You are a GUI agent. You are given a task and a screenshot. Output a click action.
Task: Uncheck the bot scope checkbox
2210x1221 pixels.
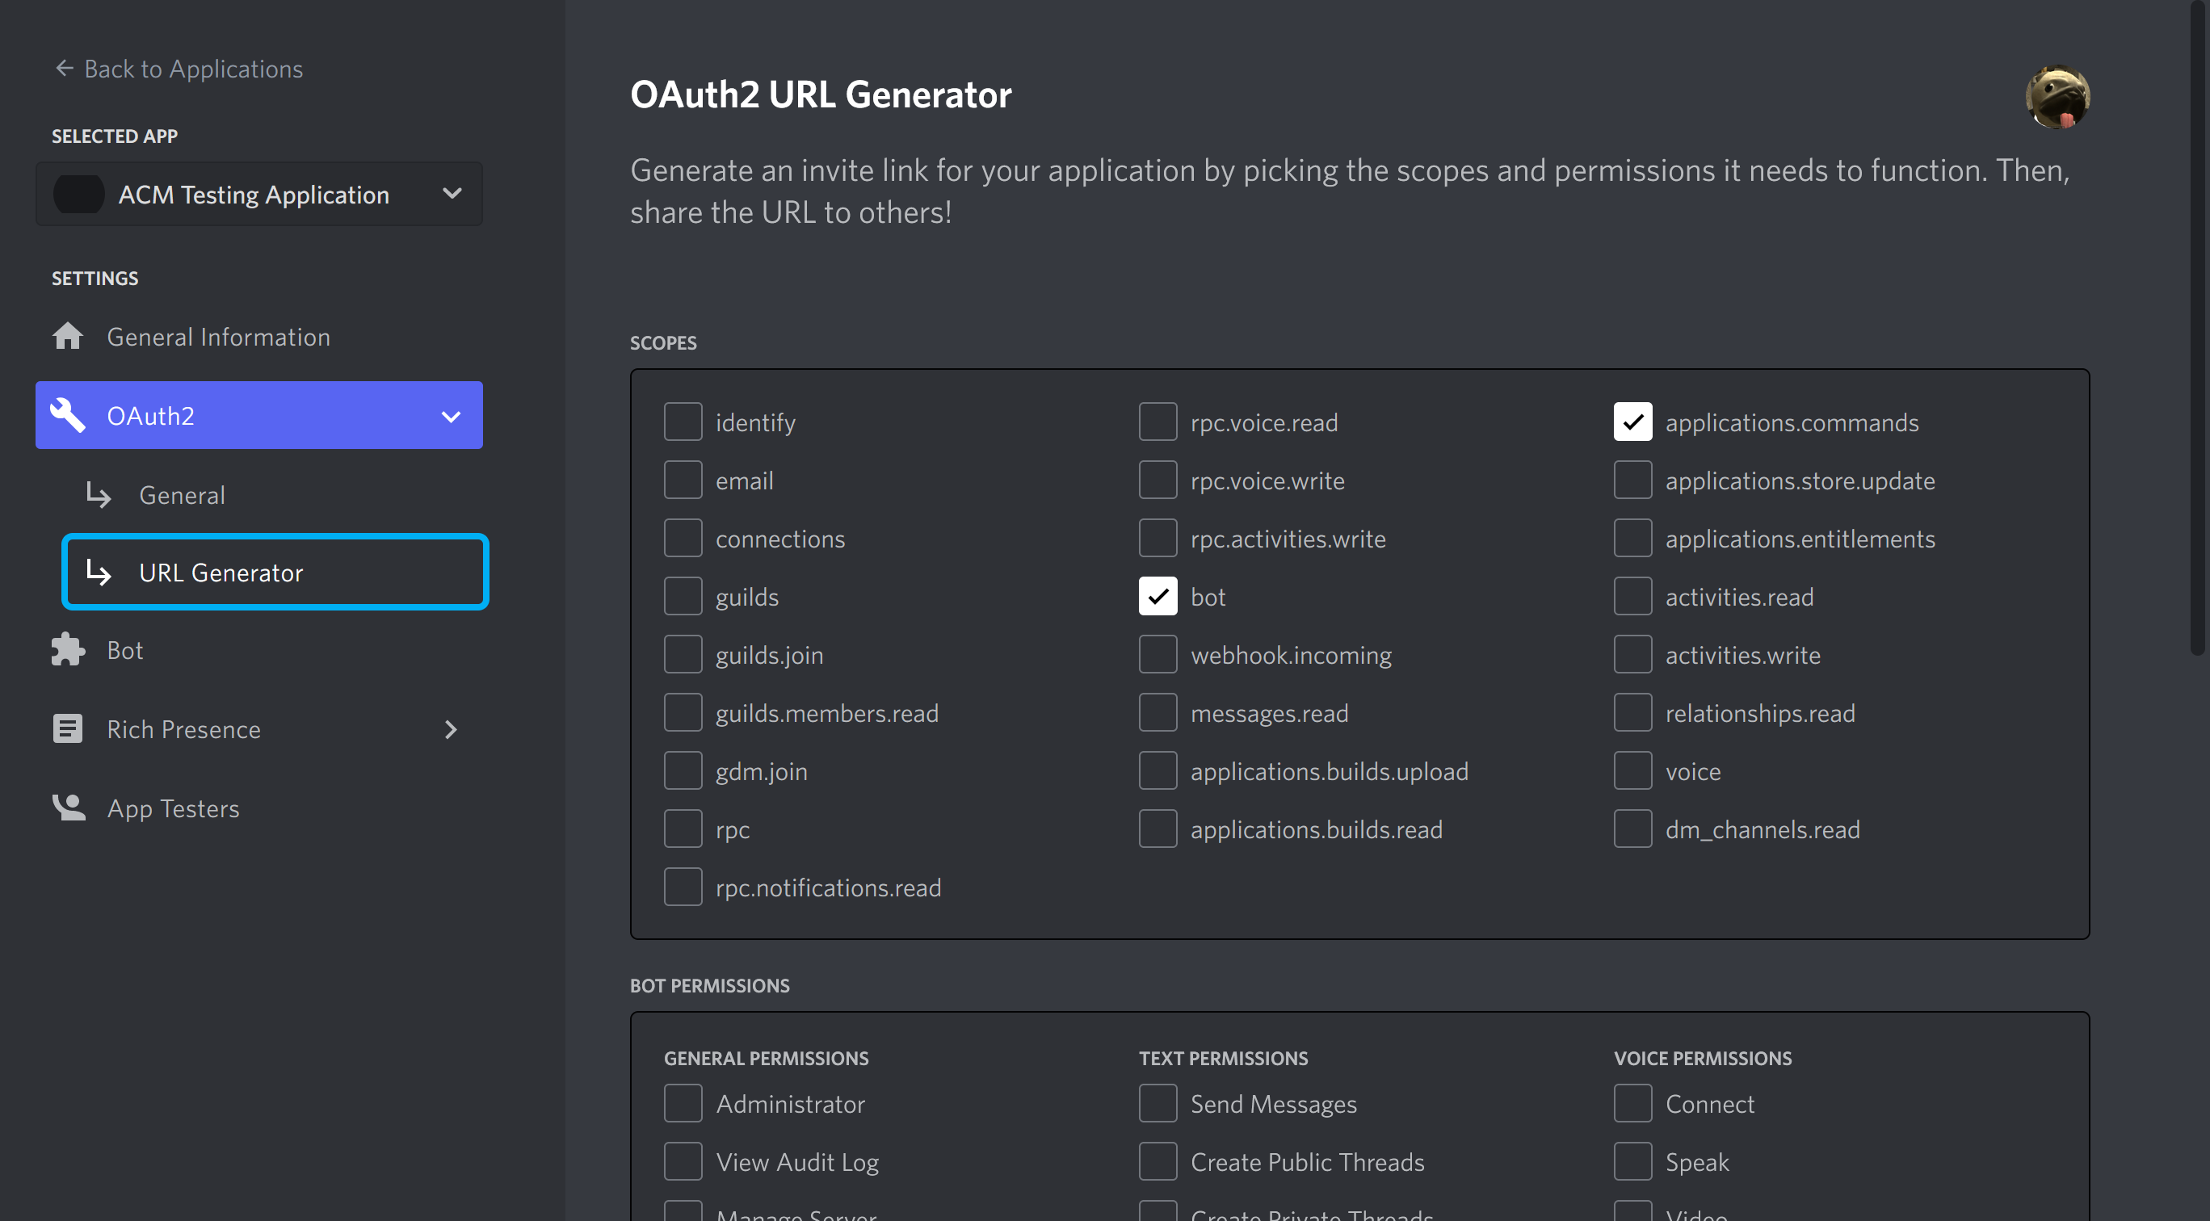pyautogui.click(x=1158, y=596)
